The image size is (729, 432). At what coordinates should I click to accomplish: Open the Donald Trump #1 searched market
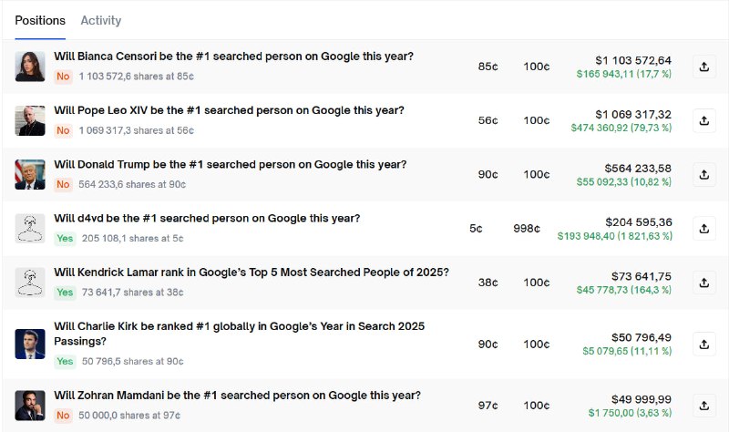(x=231, y=164)
